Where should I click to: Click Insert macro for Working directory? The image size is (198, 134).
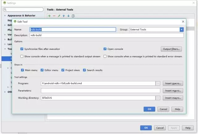tap(173, 98)
